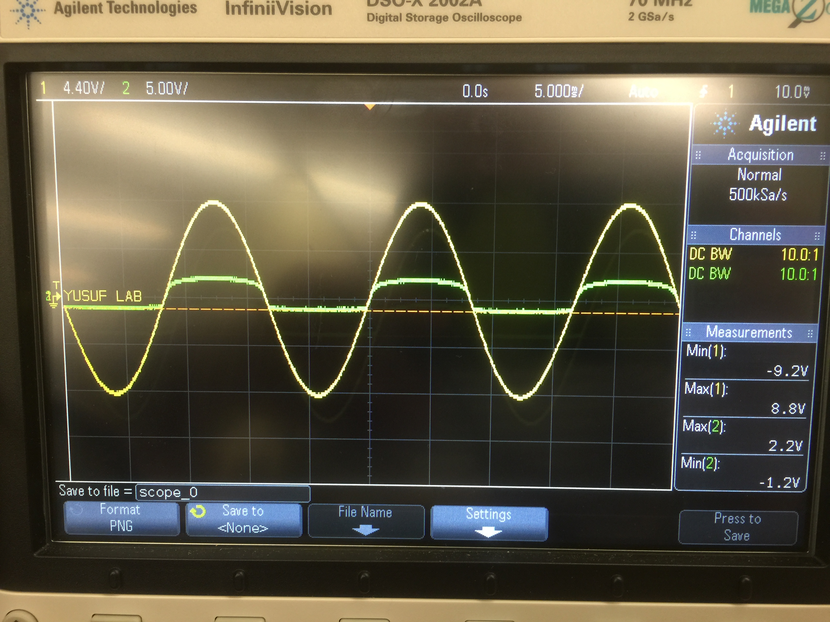Select the grip dots left of Measurements
830x622 pixels.
(688, 332)
